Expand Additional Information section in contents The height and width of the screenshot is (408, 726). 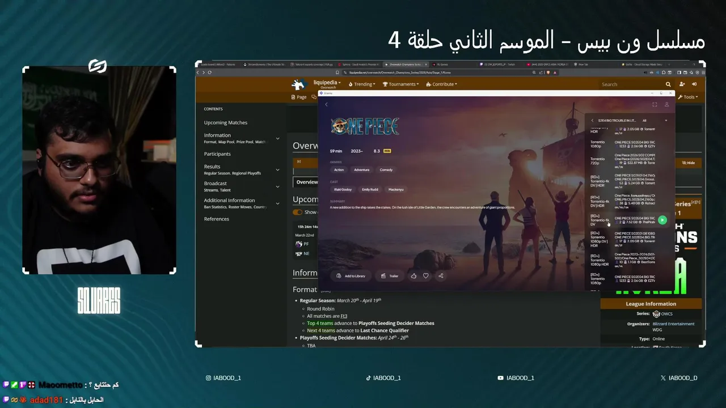277,203
